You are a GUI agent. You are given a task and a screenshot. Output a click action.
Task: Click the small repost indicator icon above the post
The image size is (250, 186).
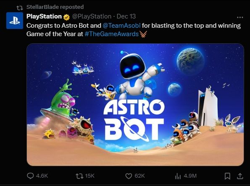pyautogui.click(x=20, y=8)
